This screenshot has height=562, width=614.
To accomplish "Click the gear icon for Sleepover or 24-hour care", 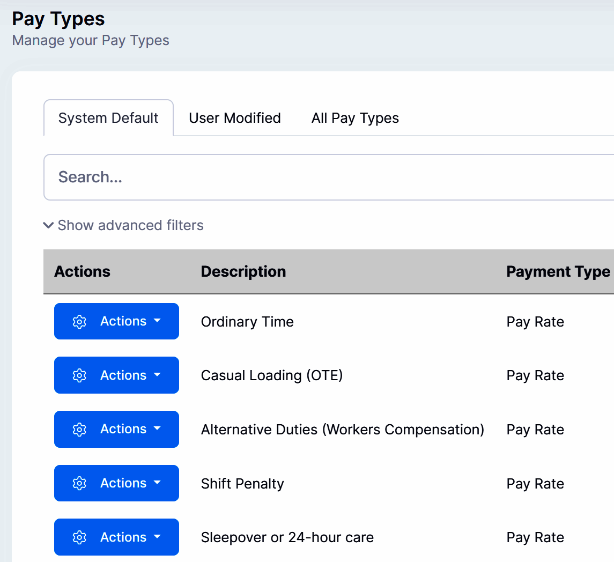I will pos(79,537).
